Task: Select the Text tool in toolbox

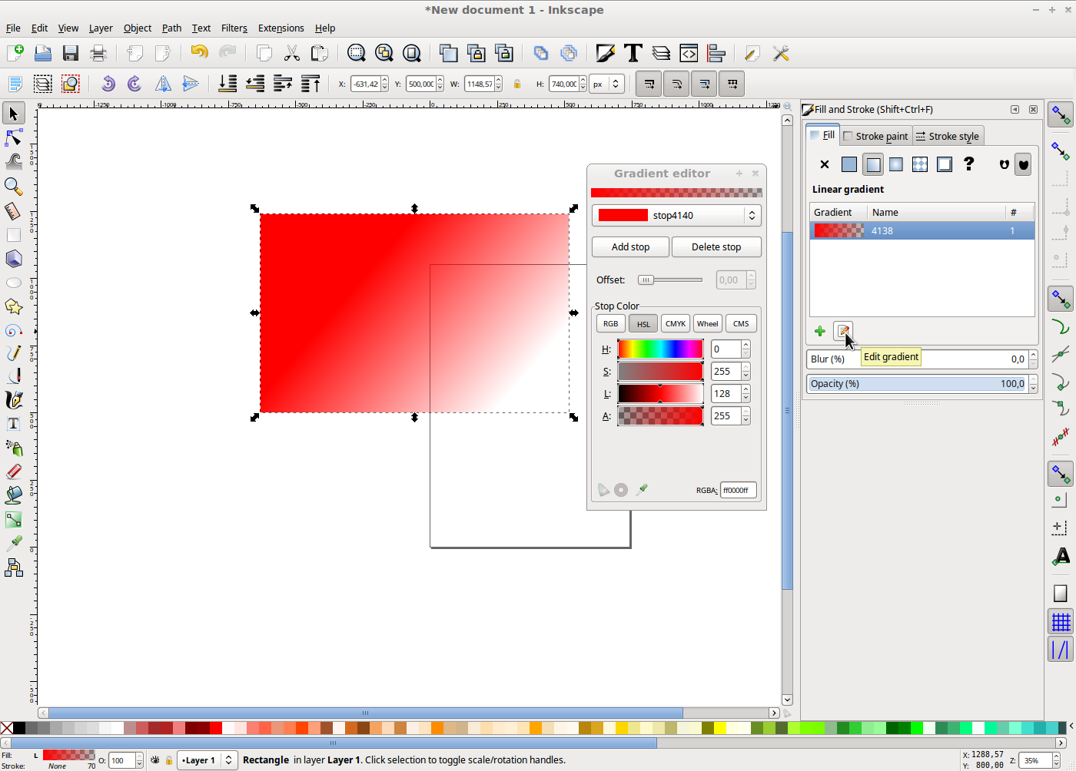Action: pyautogui.click(x=13, y=424)
